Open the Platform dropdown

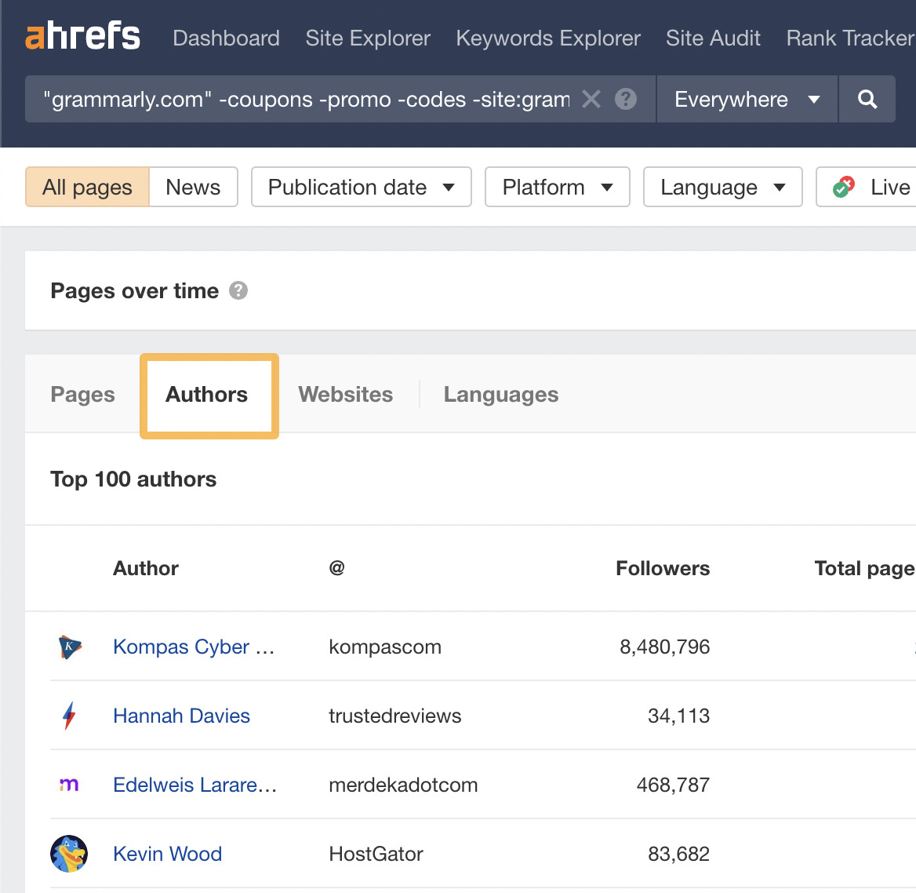[557, 187]
